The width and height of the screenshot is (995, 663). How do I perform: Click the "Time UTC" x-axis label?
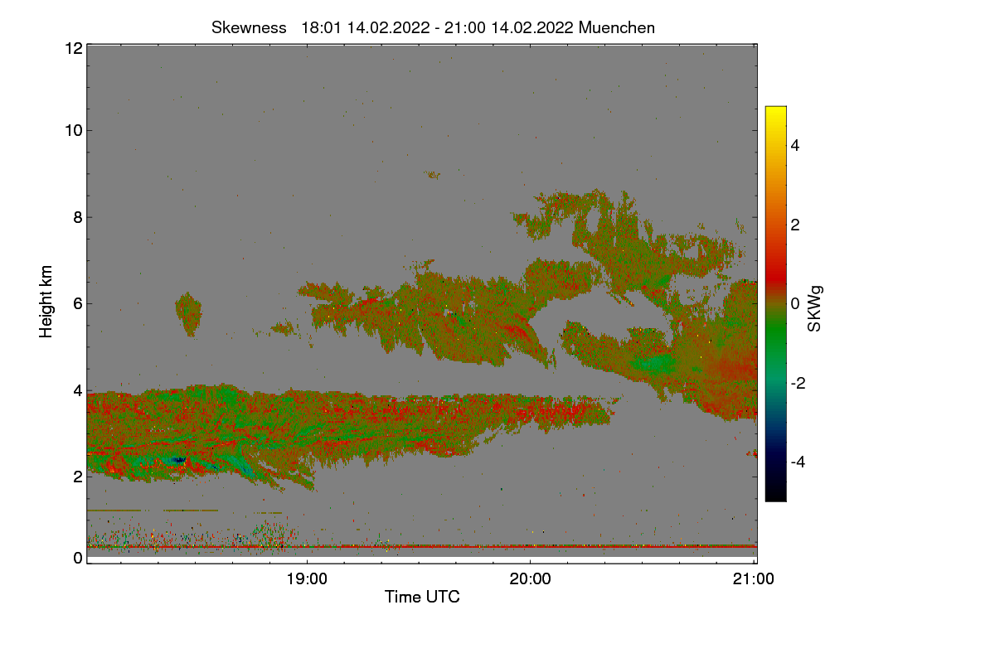pos(422,597)
